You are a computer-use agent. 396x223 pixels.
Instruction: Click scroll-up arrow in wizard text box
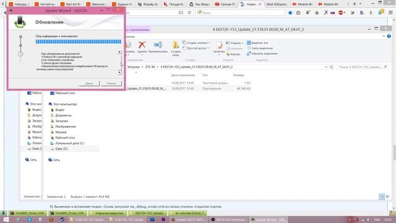pos(119,52)
